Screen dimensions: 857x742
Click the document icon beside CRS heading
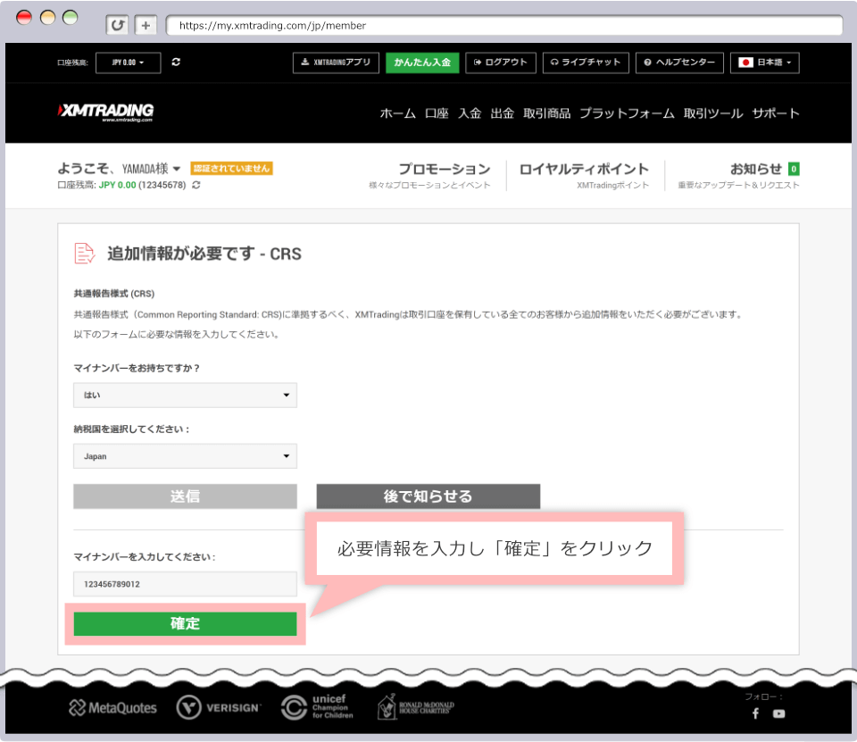tap(84, 254)
